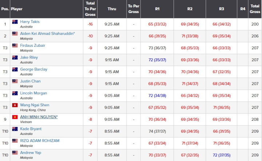262x161 pixels.
Task: Click Vietnam flag beside ANH MINH NGUYEN
Action: (15, 117)
